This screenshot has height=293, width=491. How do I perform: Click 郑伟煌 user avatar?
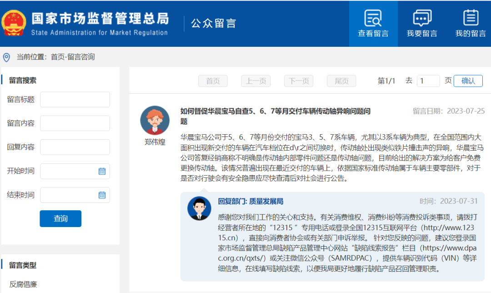click(x=155, y=120)
